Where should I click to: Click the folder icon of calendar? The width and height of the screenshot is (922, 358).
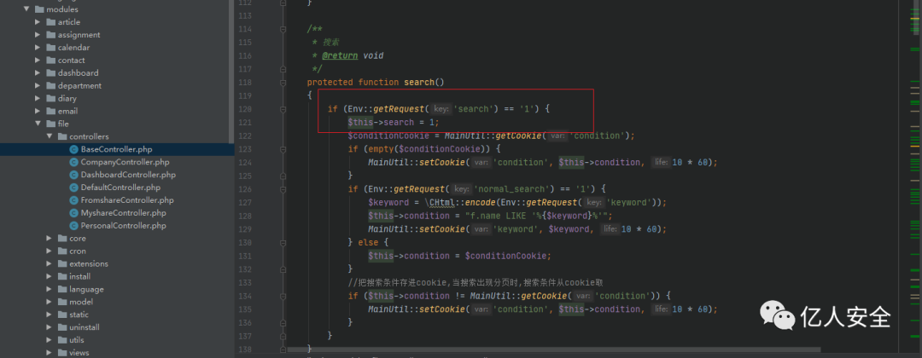[x=50, y=48]
